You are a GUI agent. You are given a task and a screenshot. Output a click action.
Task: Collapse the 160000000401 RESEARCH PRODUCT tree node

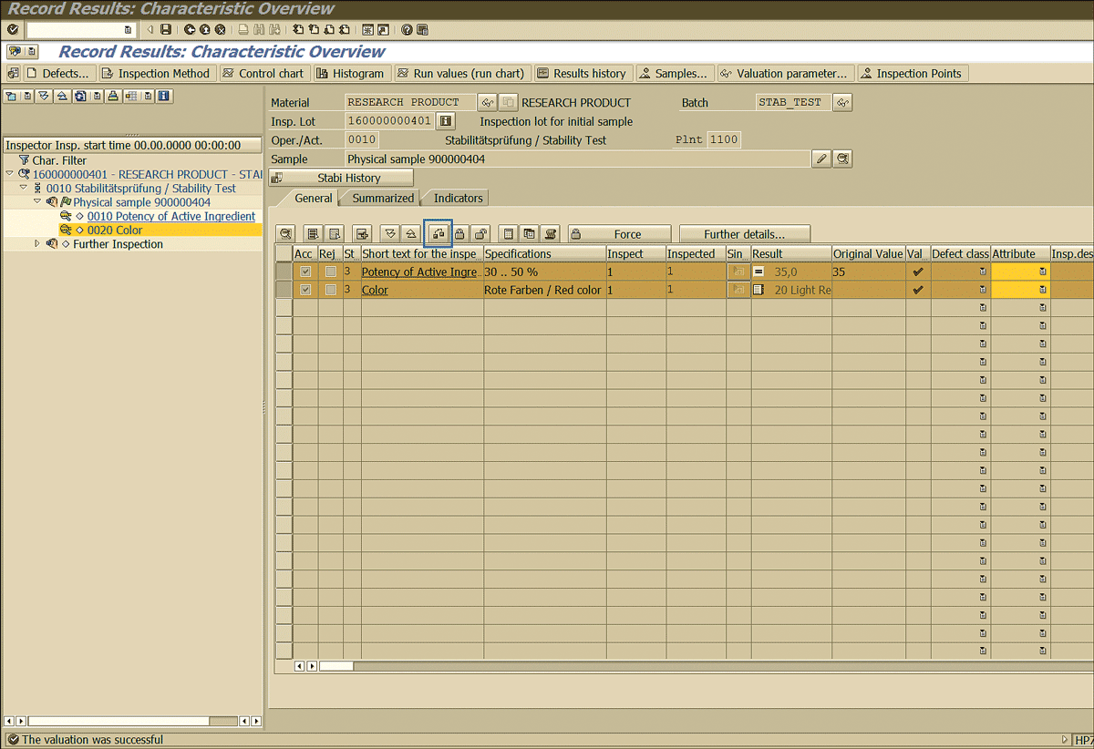click(10, 174)
